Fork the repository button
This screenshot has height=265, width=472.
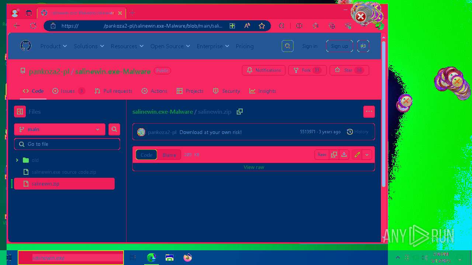[308, 70]
